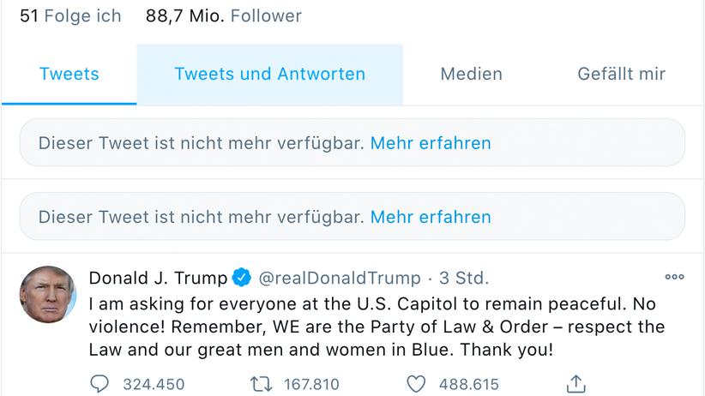Screen dimensions: 705x396
Task: Click Mehr erfahren in the first unavailable tweet
Action: (431, 143)
